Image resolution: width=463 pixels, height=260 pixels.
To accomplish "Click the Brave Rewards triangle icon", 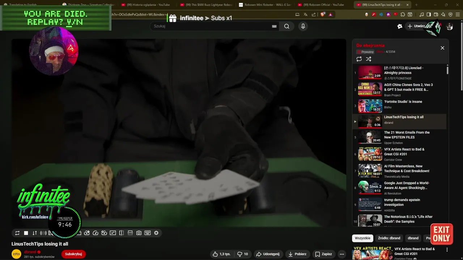I will (330, 14).
